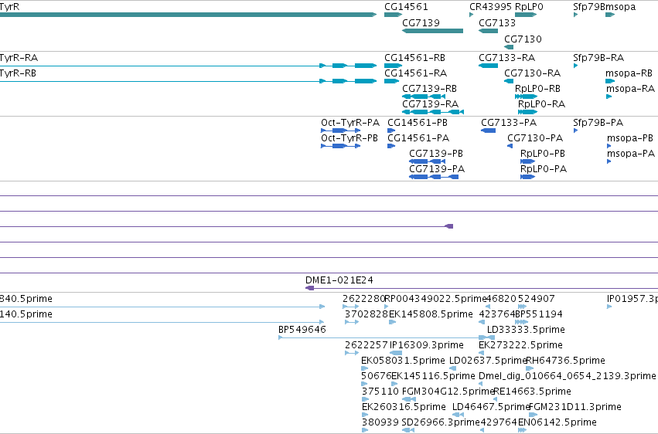Click the DME1-021E24 clone feature
This screenshot has height=434, width=658.
(482, 288)
